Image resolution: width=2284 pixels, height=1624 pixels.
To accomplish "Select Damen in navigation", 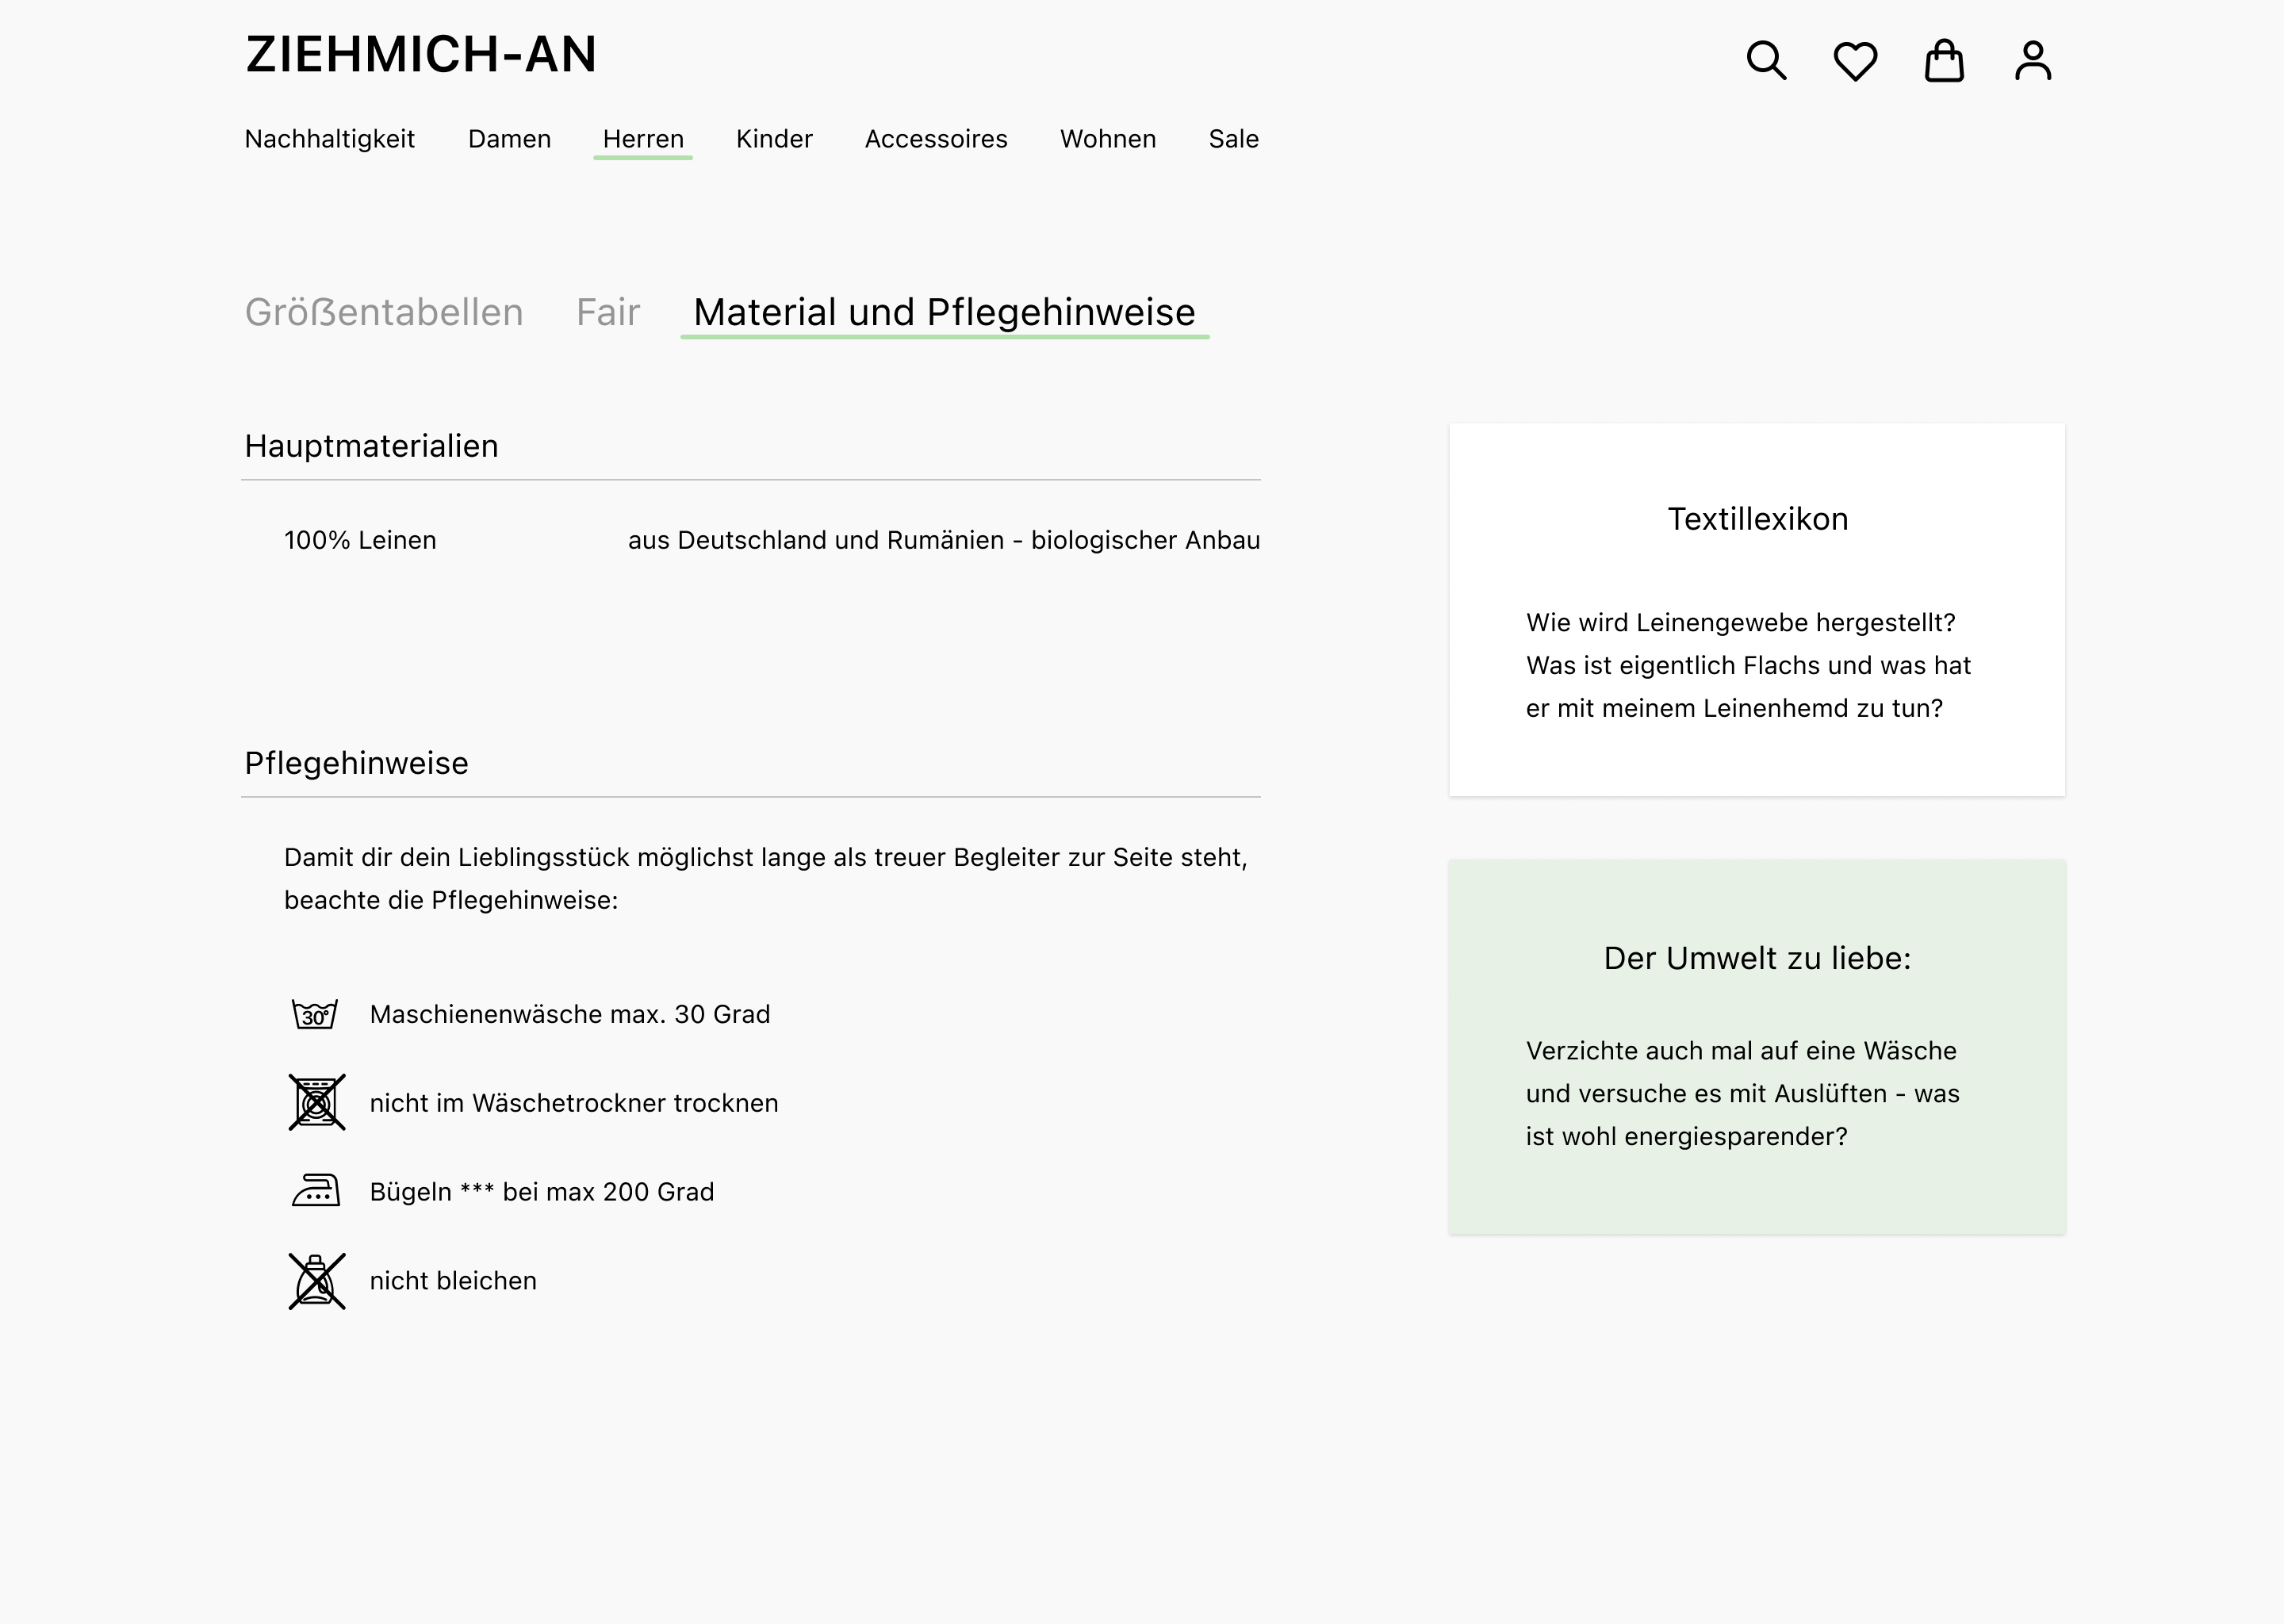I will click(509, 139).
